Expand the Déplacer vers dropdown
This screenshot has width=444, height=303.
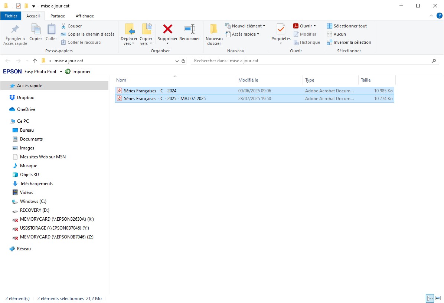[x=129, y=43]
